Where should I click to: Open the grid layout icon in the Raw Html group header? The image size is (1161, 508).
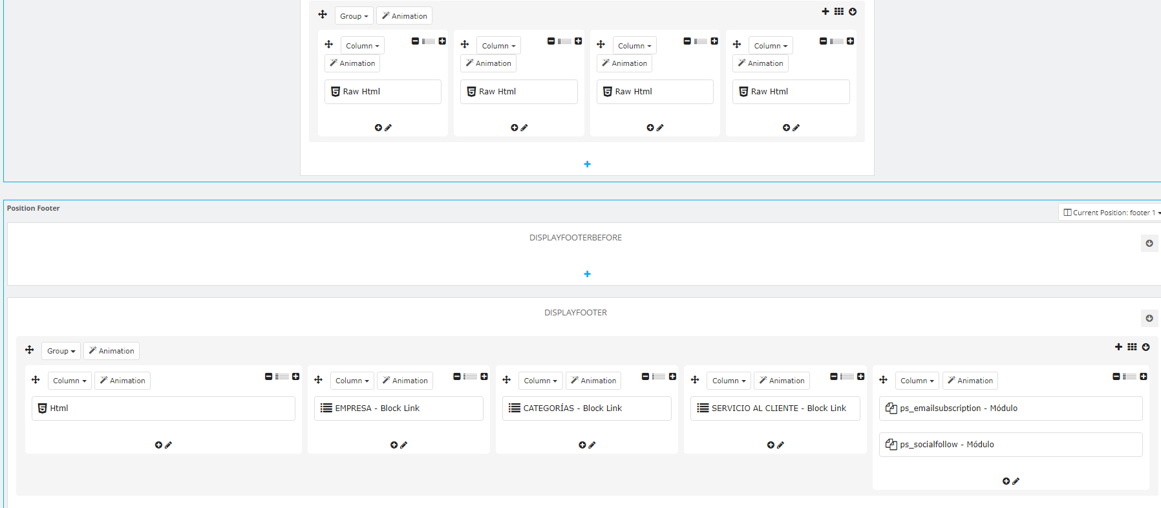coord(839,12)
